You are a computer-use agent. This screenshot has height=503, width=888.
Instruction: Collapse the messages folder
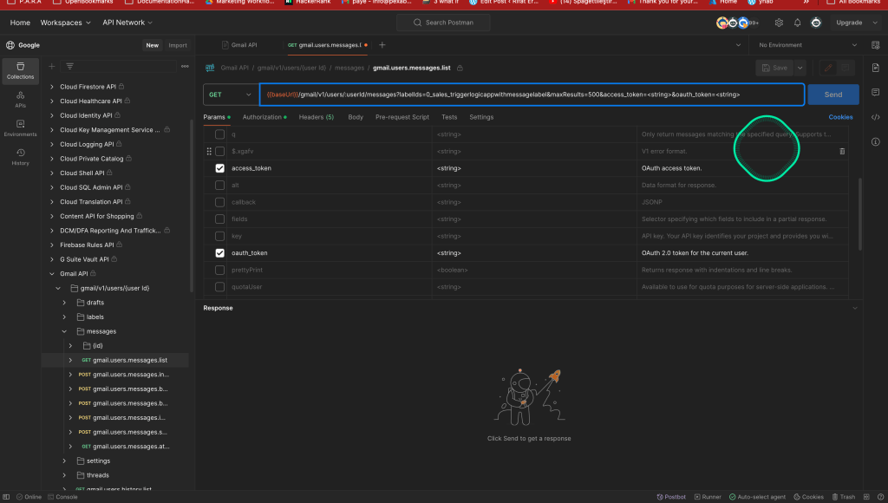coord(64,331)
